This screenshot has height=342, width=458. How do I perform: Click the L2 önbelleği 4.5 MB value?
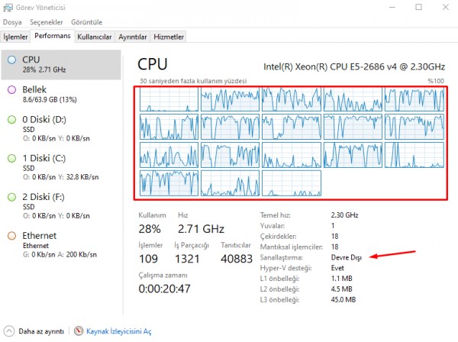tap(341, 289)
